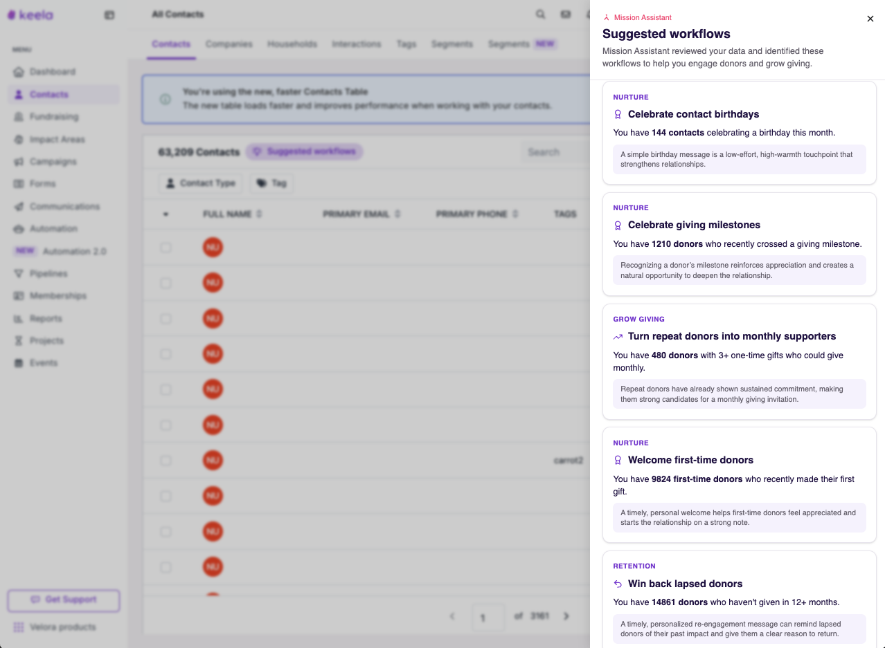Open the select-all dropdown arrow in table header
Viewport: 885px width, 648px height.
click(x=166, y=214)
